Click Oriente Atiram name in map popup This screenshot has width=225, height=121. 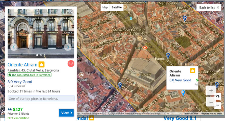[x=175, y=73]
